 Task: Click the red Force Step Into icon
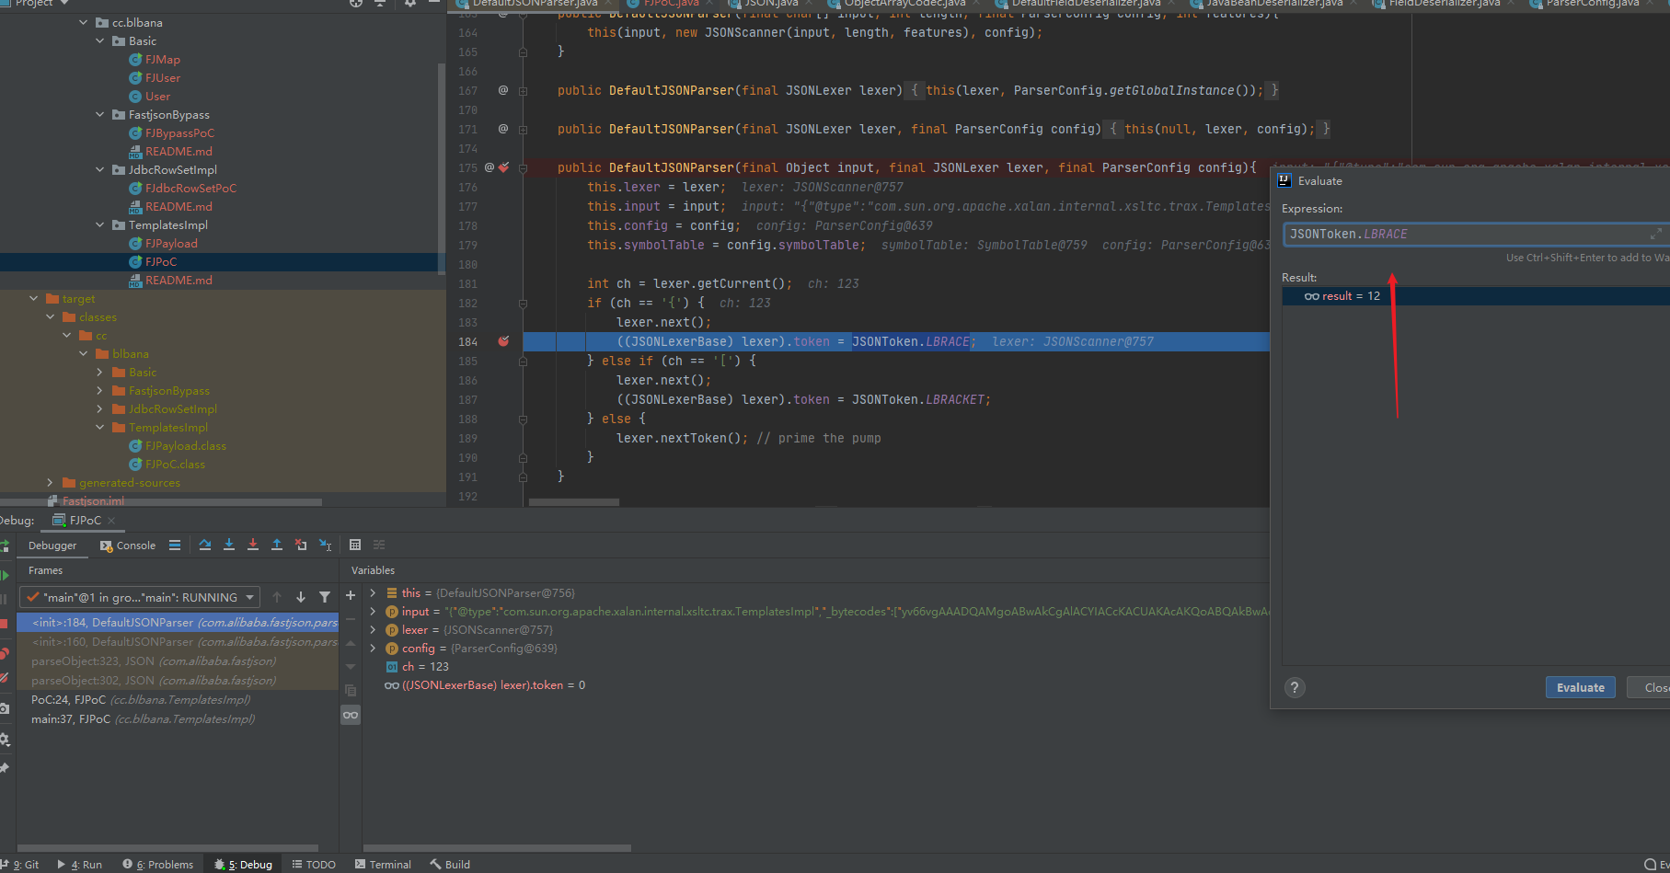(x=253, y=545)
